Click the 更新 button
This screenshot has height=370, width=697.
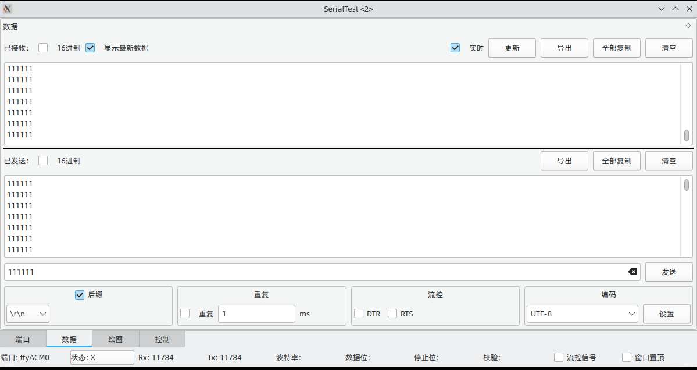512,48
